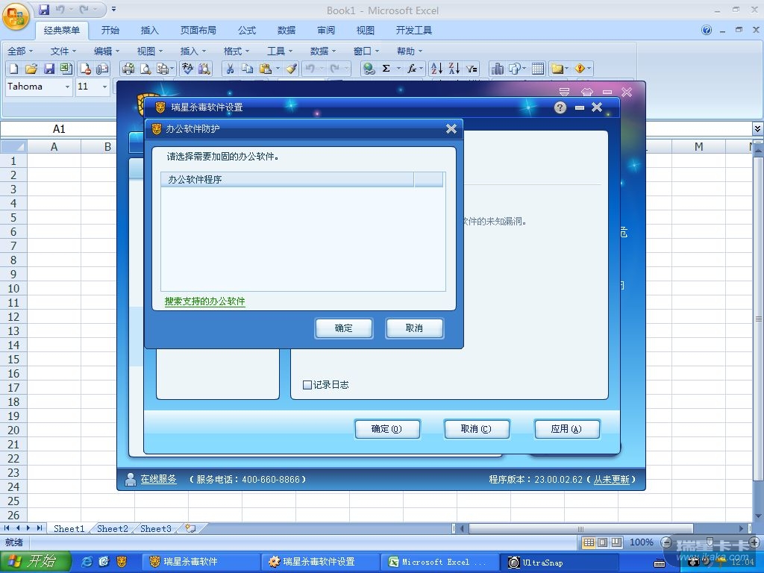This screenshot has height=573, width=764.
Task: Click 确定 in 办公软件防护 dialog
Action: (343, 328)
